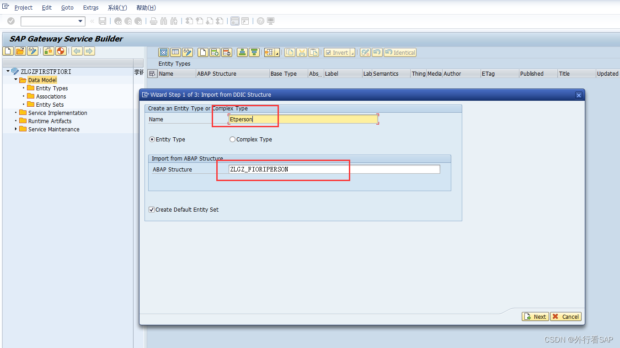Click the Base Type column header

[288, 73]
